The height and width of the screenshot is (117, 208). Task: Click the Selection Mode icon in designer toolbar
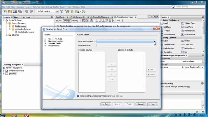[84, 20]
